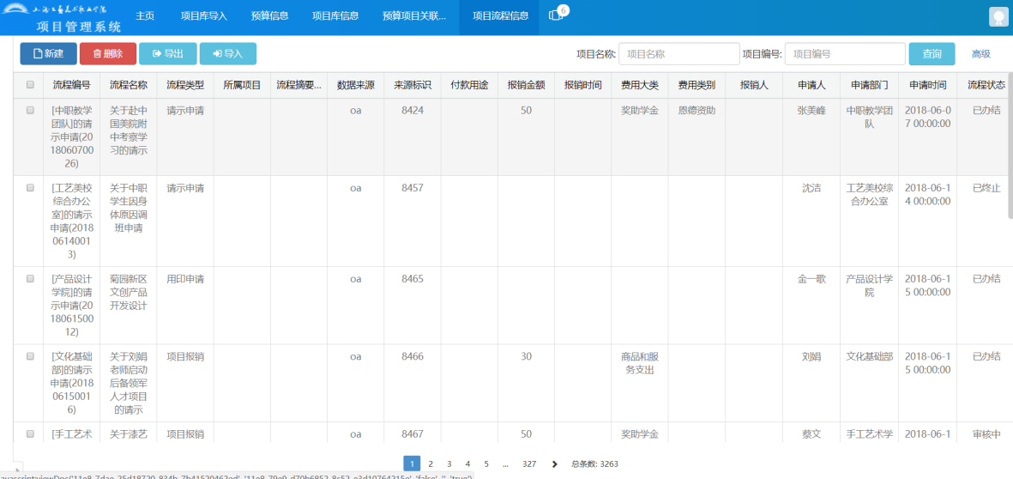Click the 所属项目 column header
The height and width of the screenshot is (479, 1013).
[242, 85]
